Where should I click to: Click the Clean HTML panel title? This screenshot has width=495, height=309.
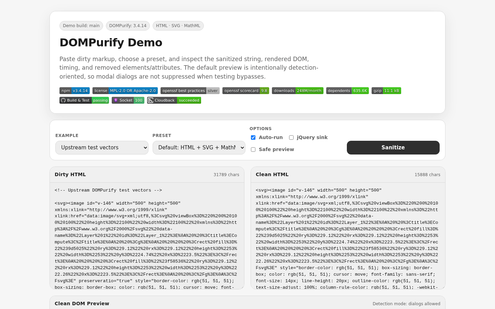[272, 174]
